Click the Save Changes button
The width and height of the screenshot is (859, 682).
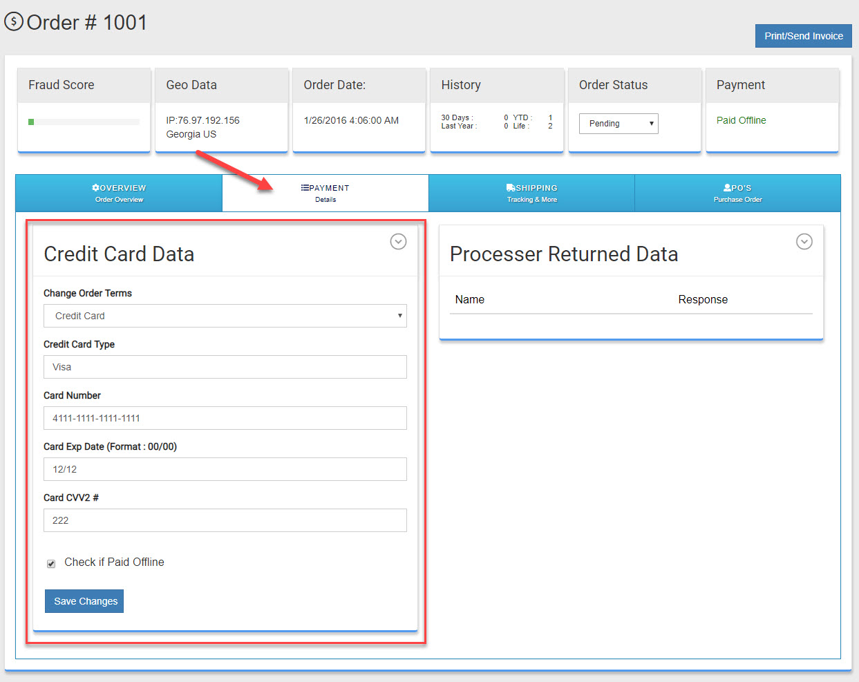84,601
